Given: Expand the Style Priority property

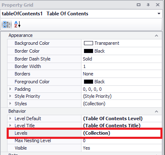Looking at the screenshot, I should tap(10, 96).
